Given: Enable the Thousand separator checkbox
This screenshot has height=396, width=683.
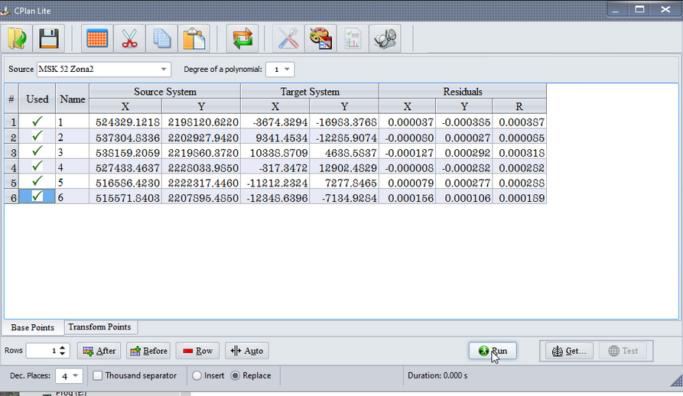Looking at the screenshot, I should 98,375.
